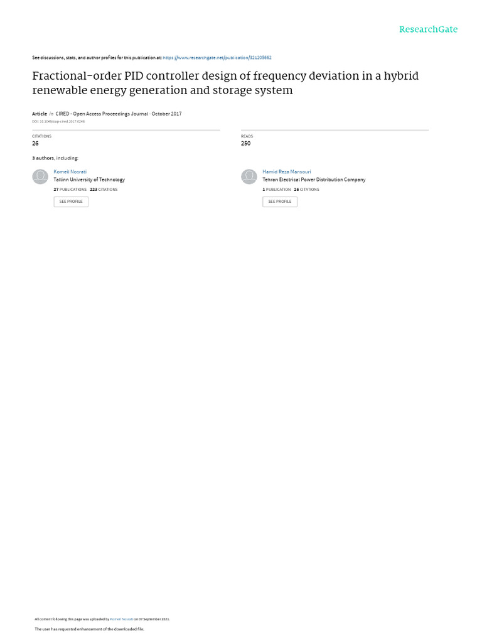Select Tallinn University of Technology affiliation
The width and height of the screenshot is (482, 643).
click(89, 180)
